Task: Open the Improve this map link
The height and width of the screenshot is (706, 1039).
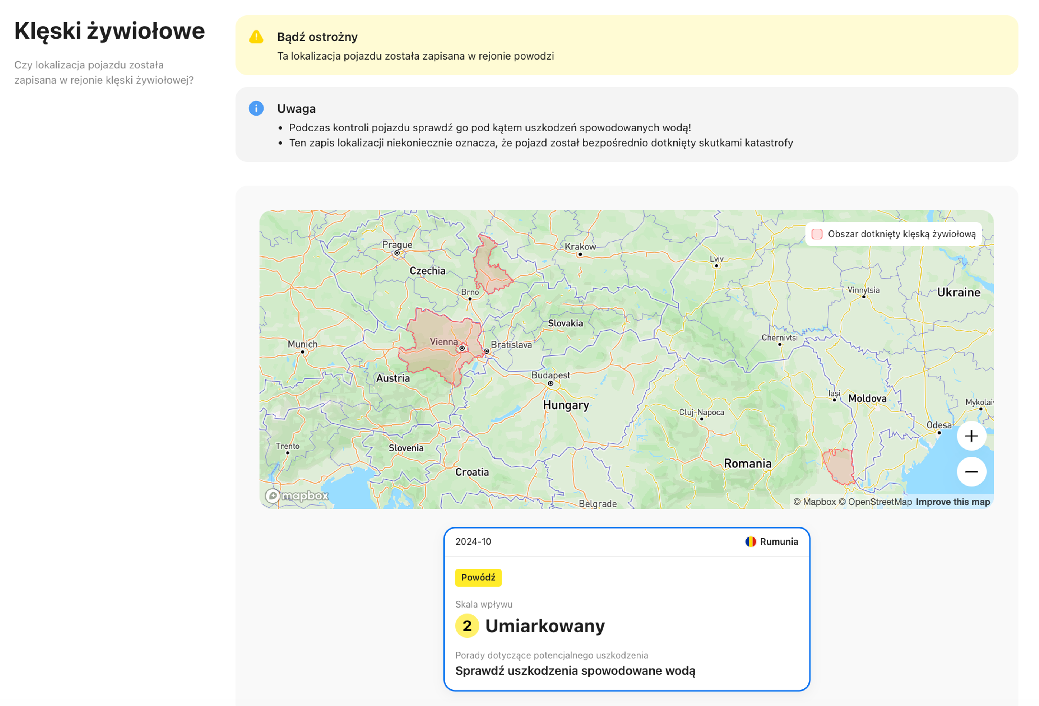Action: (x=952, y=502)
